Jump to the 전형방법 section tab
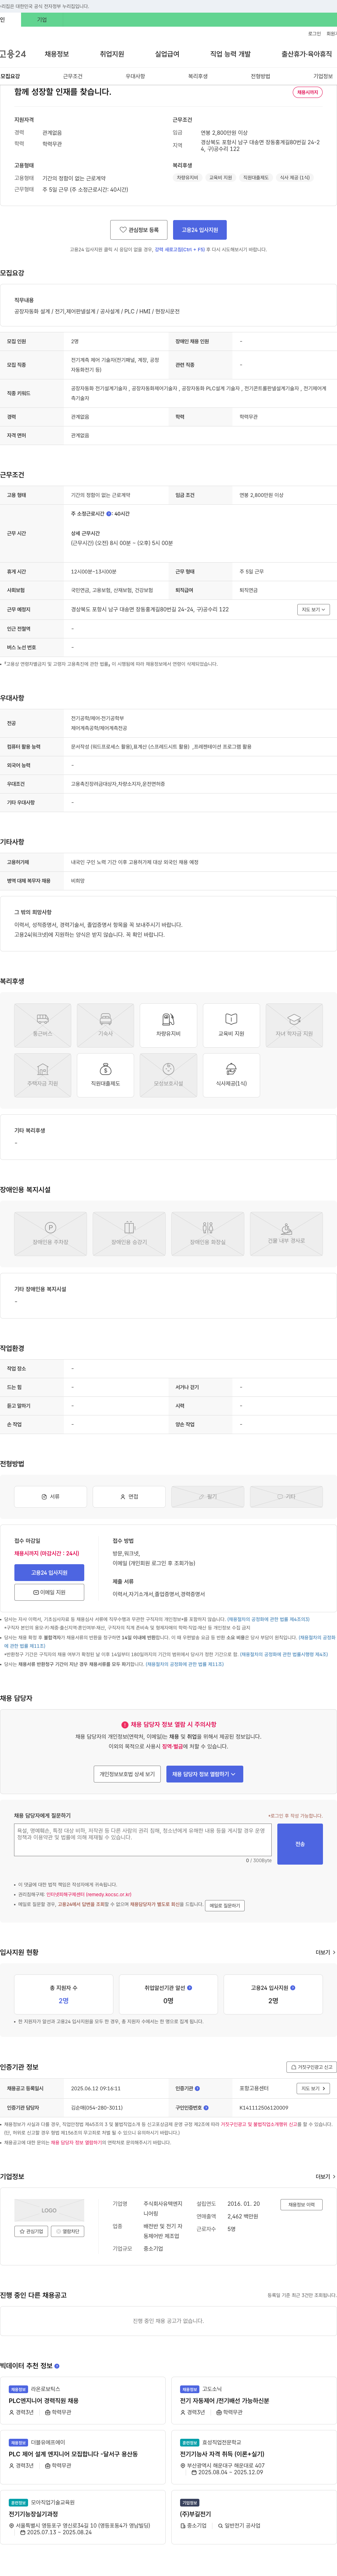The height and width of the screenshot is (2576, 337). (x=260, y=76)
